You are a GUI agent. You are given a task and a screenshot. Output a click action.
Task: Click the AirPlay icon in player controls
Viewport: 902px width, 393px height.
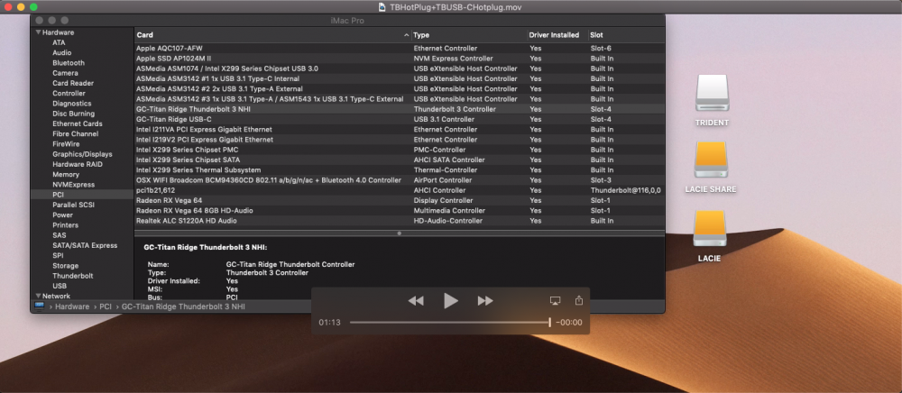[x=555, y=300]
